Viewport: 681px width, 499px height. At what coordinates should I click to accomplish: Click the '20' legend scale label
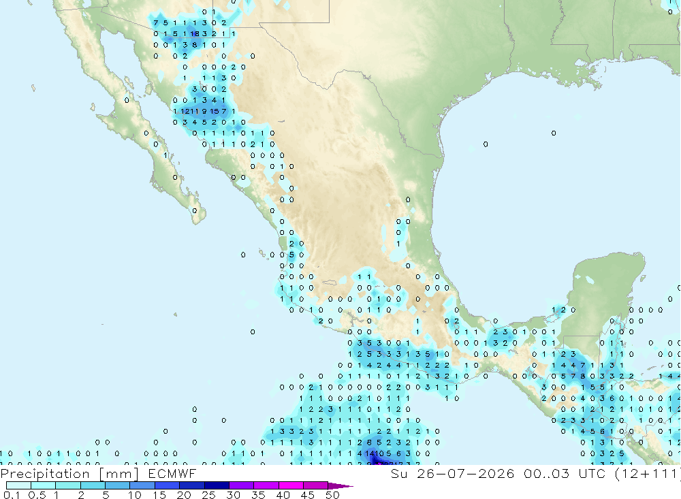184,495
